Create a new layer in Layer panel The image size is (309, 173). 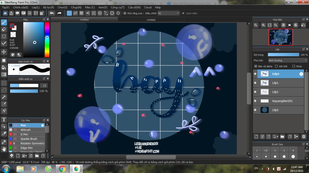click(256, 136)
